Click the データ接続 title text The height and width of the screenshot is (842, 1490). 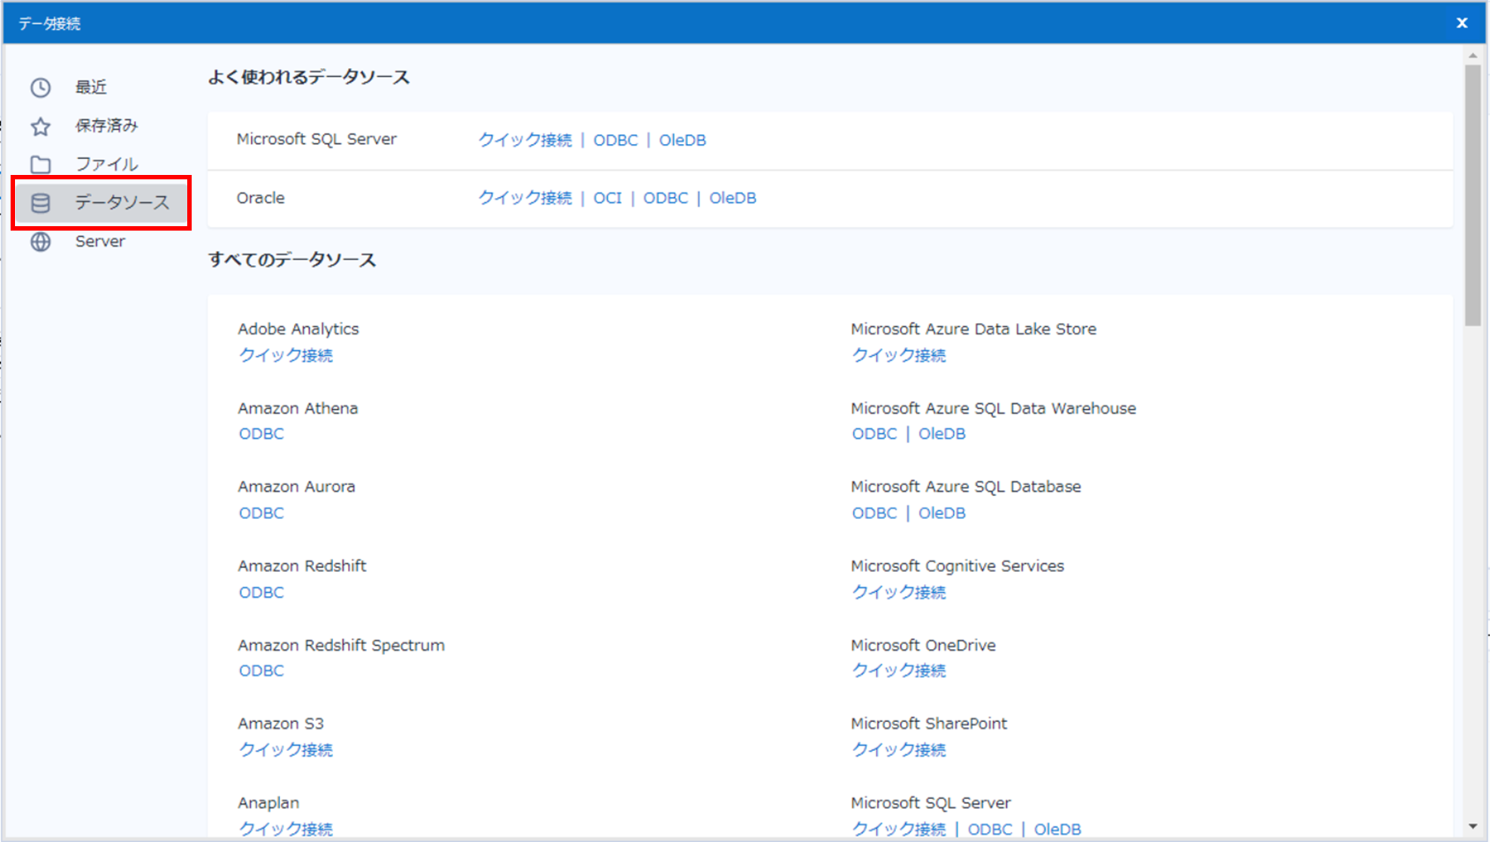pyautogui.click(x=49, y=24)
